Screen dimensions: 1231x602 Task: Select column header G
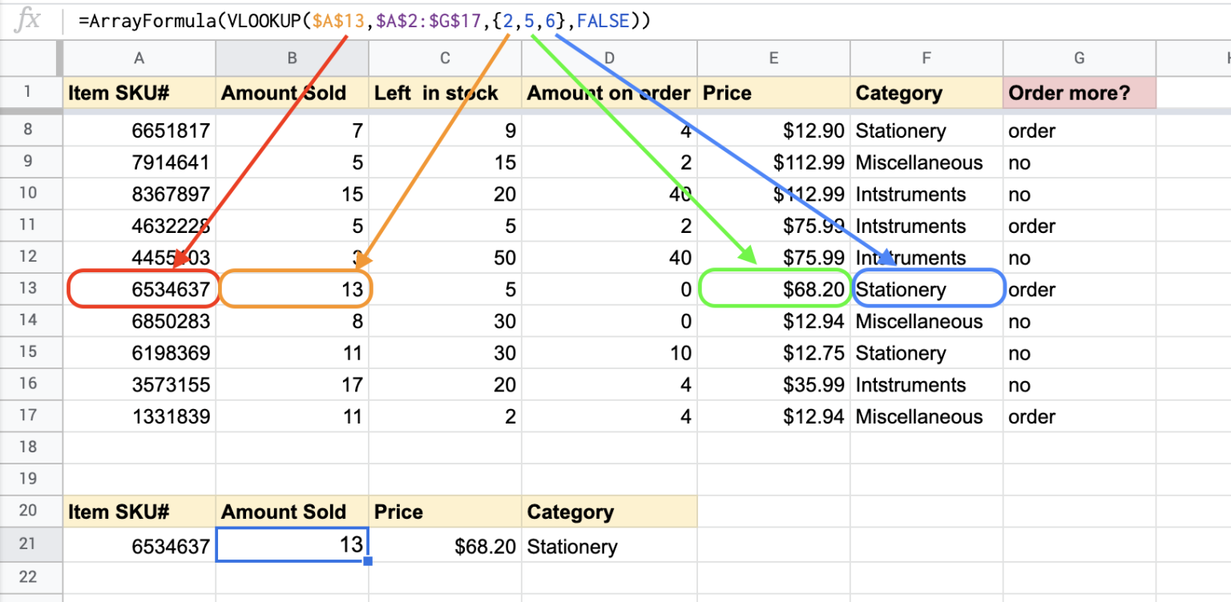[x=1078, y=58]
